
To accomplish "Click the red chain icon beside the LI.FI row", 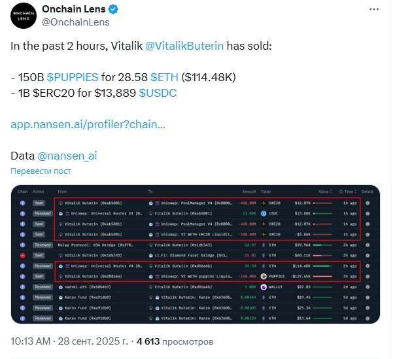I will coord(22,256).
